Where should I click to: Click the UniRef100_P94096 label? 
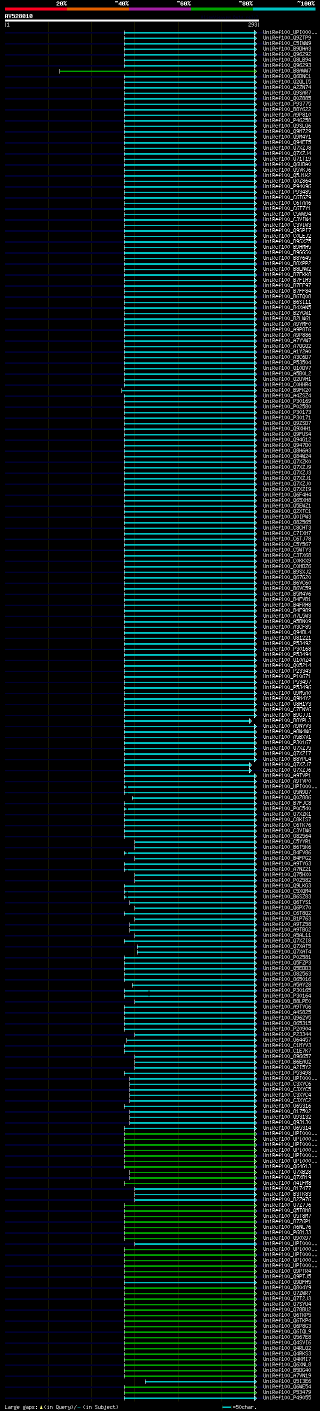[287, 187]
